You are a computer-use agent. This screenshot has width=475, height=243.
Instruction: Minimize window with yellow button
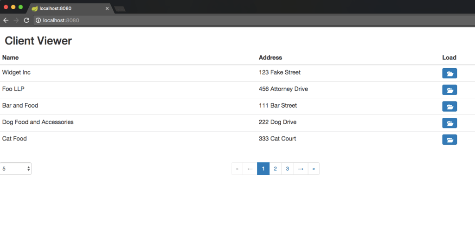pyautogui.click(x=13, y=7)
